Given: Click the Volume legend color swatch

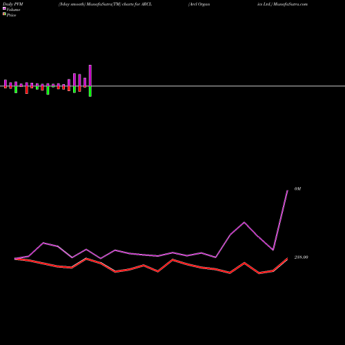Looking at the screenshot, I should pyautogui.click(x=4, y=8).
